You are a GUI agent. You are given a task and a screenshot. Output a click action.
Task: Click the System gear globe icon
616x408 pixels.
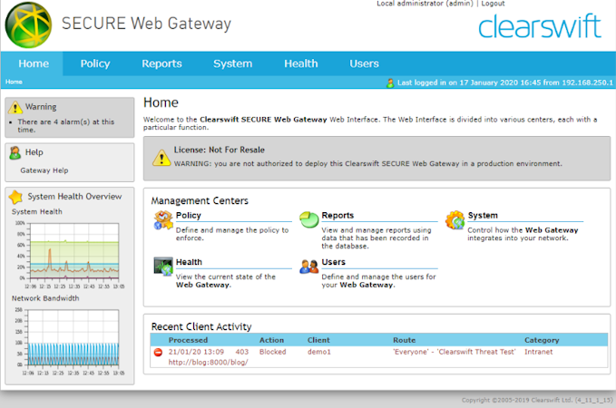click(455, 220)
